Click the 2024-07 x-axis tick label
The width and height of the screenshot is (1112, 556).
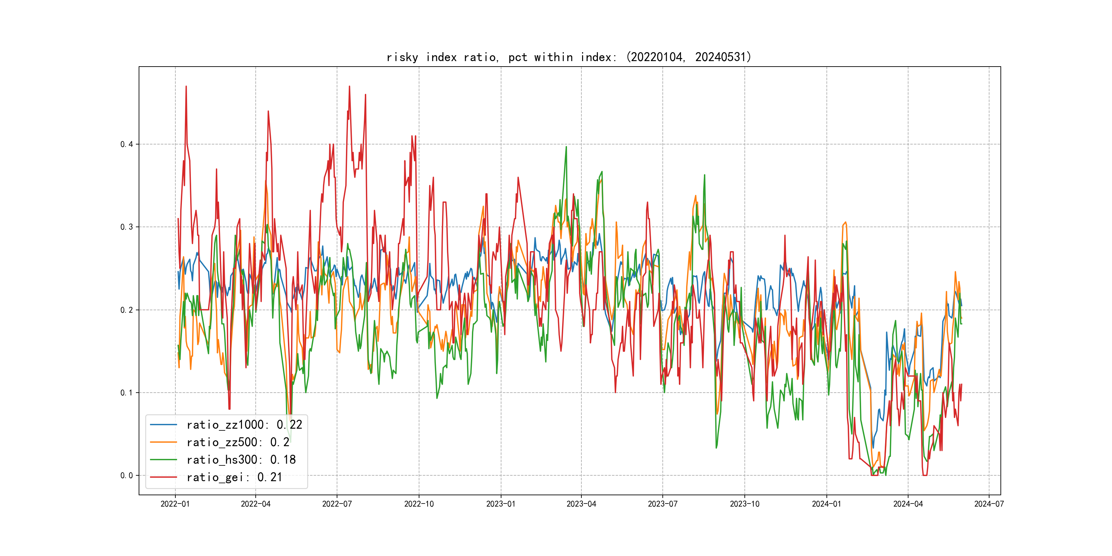click(989, 504)
